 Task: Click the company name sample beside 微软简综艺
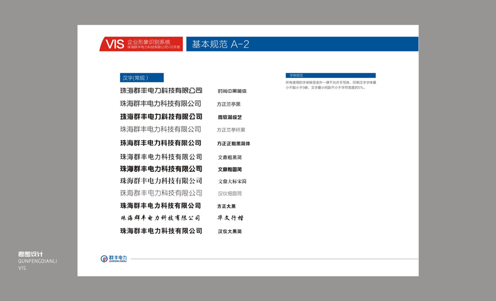pyautogui.click(x=161, y=117)
